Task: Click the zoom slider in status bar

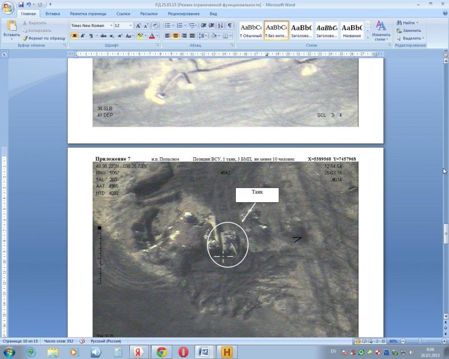Action: click(419, 341)
